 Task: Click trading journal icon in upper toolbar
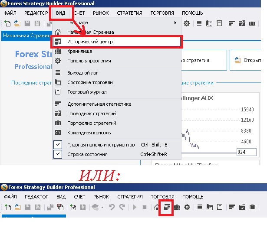(x=219, y=23)
